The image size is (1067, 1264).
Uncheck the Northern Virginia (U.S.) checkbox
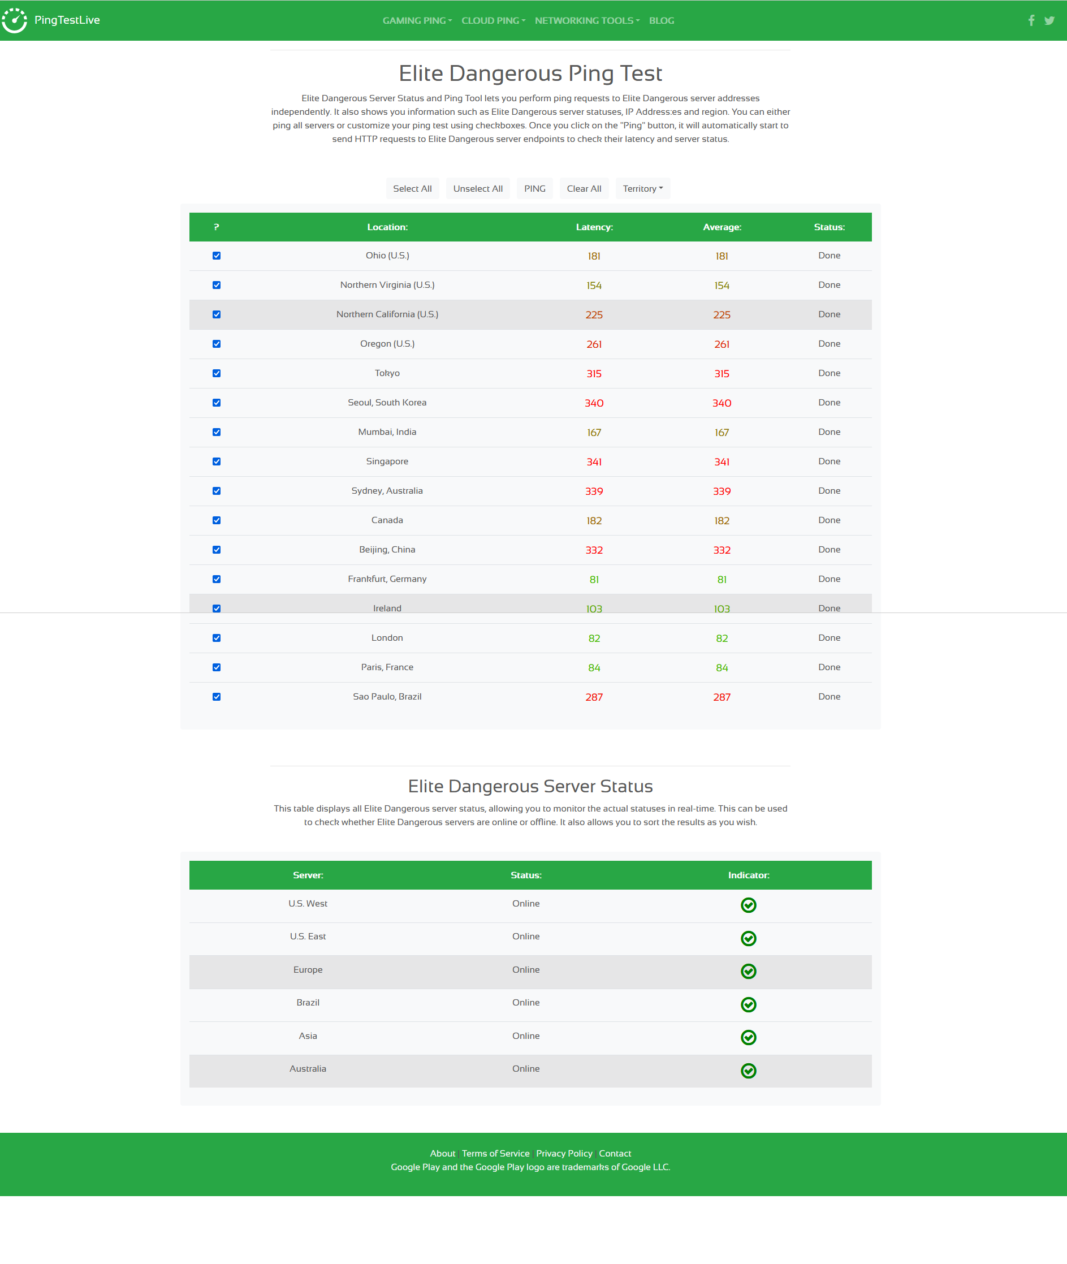click(x=217, y=285)
